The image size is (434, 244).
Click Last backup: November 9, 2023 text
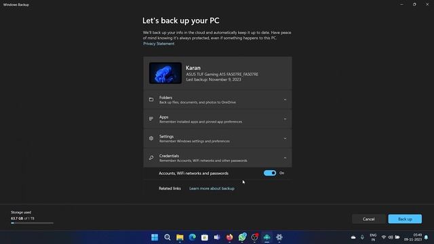point(214,79)
